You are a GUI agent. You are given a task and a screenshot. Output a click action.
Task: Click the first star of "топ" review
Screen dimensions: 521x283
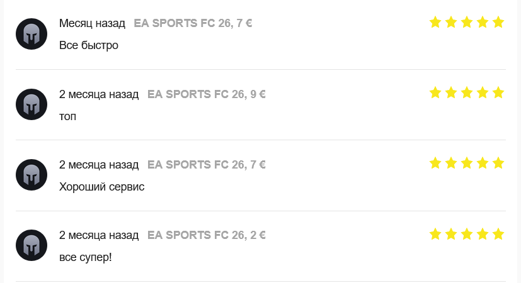pos(435,93)
